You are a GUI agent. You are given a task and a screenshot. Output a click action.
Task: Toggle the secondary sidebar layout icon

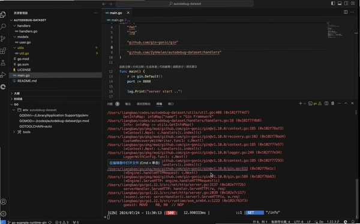point(346,3)
